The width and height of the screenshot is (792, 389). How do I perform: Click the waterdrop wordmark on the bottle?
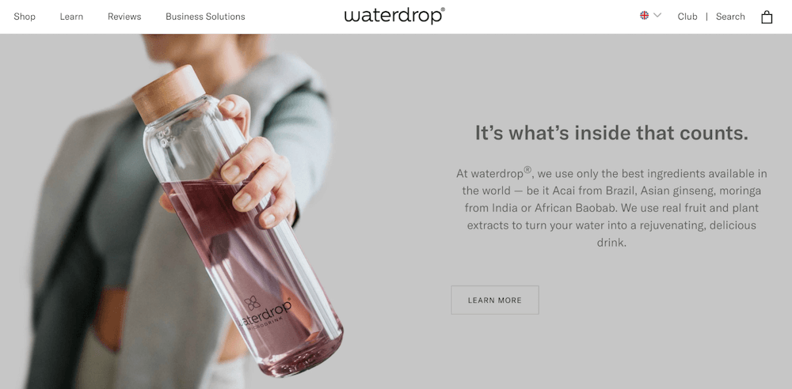[265, 314]
